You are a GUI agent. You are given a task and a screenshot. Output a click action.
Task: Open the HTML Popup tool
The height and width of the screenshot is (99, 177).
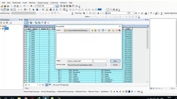(x=43, y=10)
